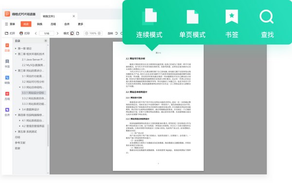The image size is (292, 183).
Task: Click the 旋转 rotate arrow icon
Action: click(116, 33)
